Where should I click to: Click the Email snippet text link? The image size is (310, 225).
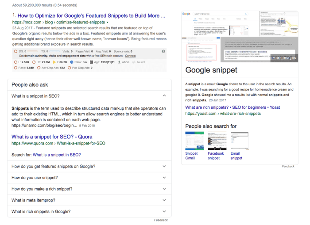pyautogui.click(x=236, y=156)
